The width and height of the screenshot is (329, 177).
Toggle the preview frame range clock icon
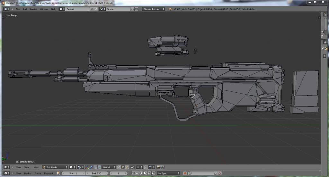(x=58, y=173)
